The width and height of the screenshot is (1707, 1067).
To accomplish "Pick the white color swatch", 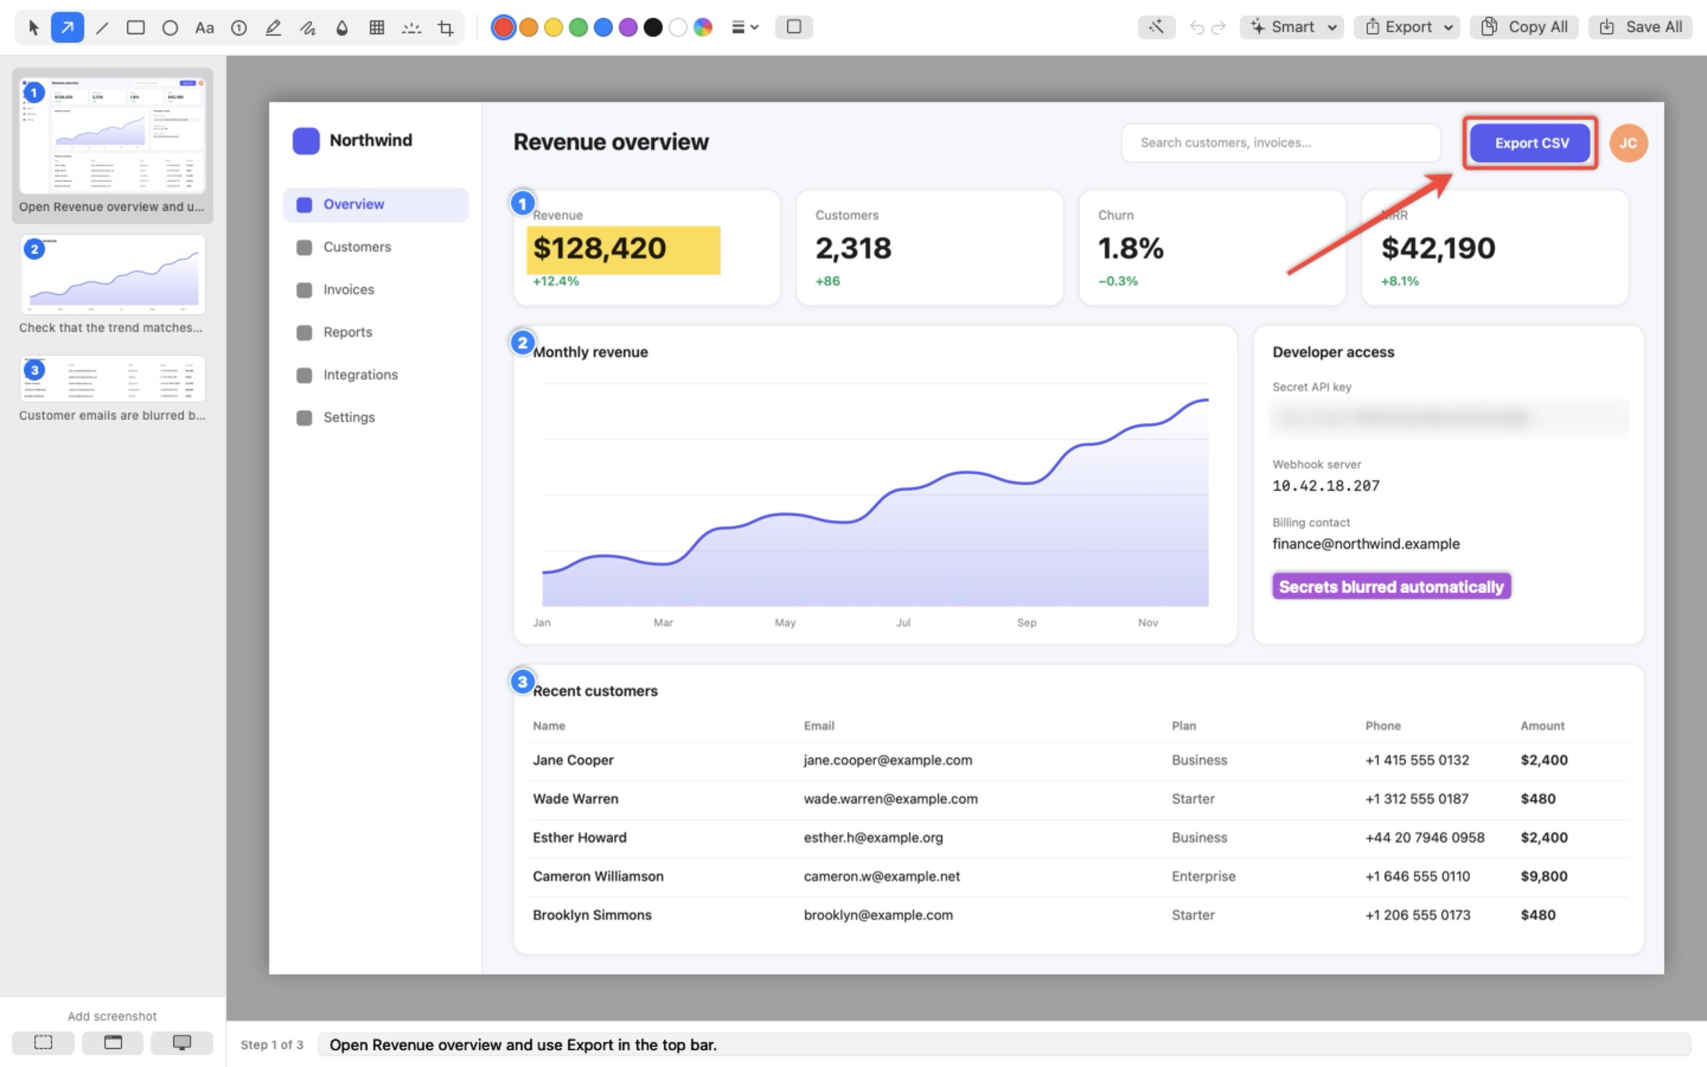I will coord(678,27).
